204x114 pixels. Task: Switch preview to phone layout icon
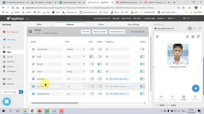(x=190, y=28)
